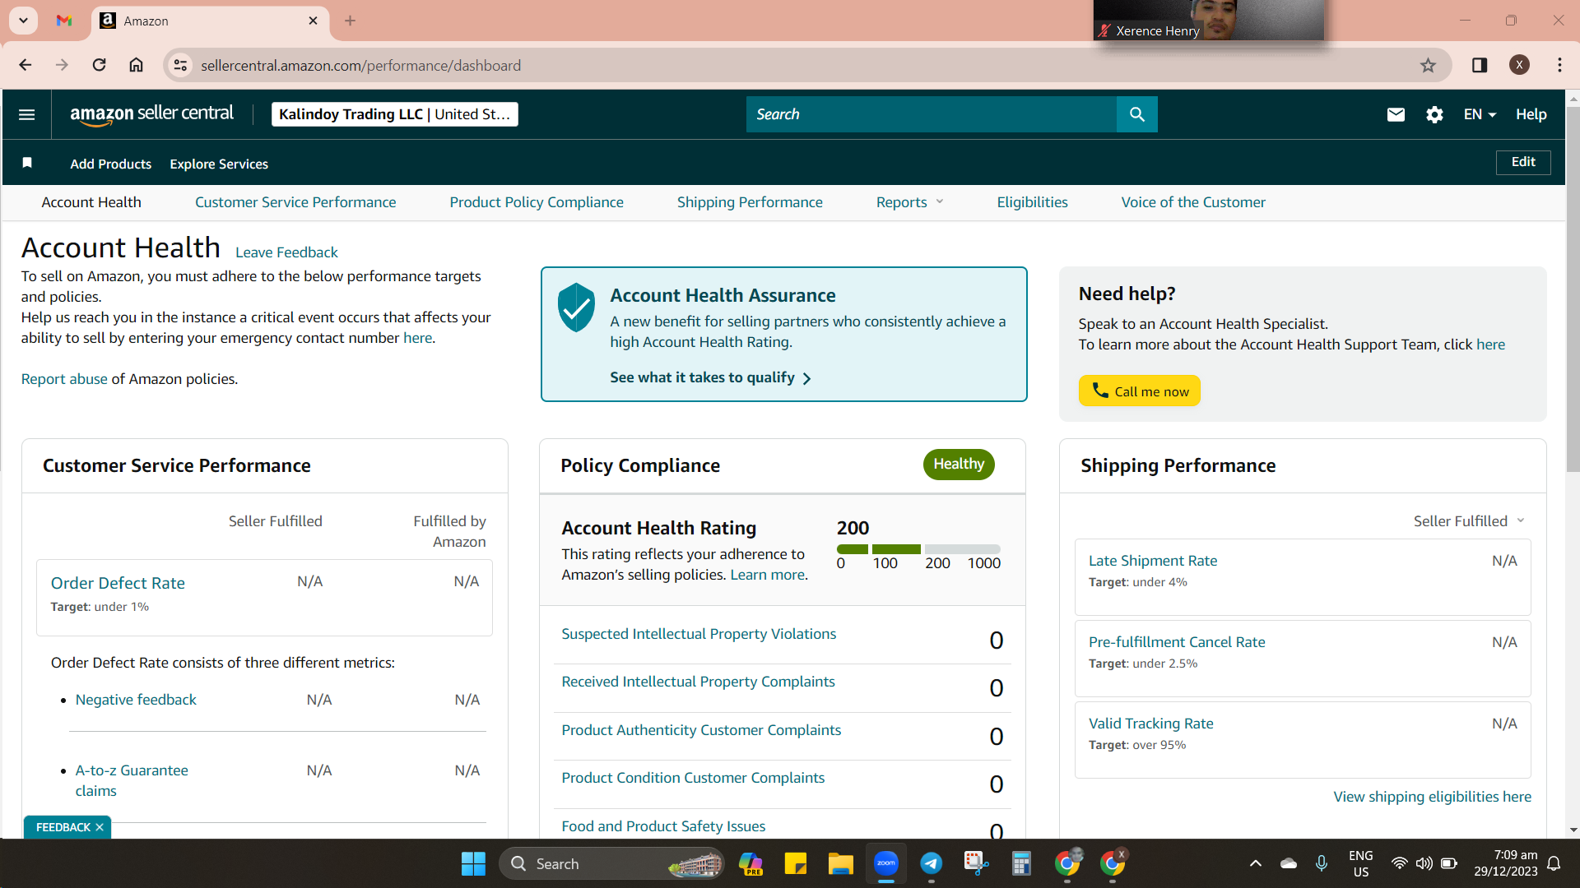Go to the Eligibilities tab
The image size is (1580, 888).
[1032, 202]
